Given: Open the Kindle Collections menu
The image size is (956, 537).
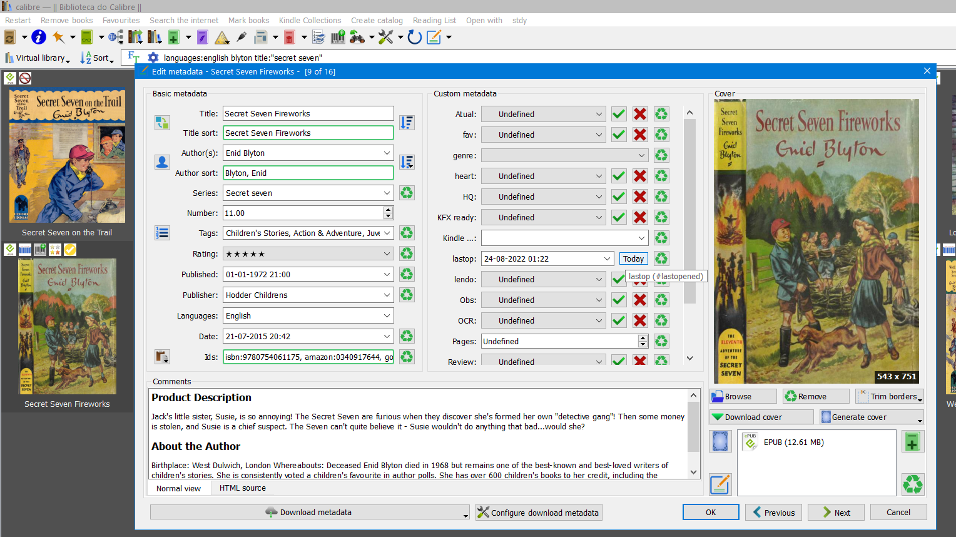Looking at the screenshot, I should [310, 20].
